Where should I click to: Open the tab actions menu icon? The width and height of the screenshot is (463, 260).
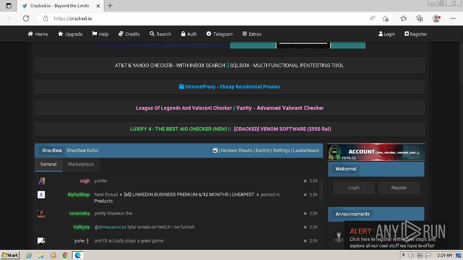pyautogui.click(x=9, y=5)
